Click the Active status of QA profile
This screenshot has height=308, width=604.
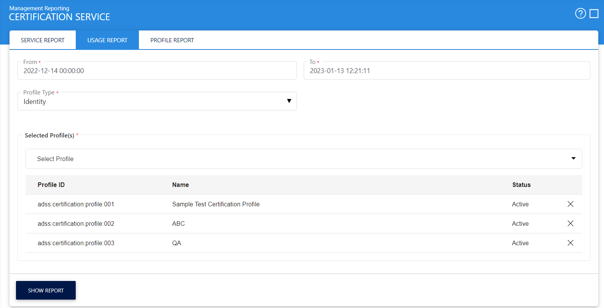(x=520, y=243)
